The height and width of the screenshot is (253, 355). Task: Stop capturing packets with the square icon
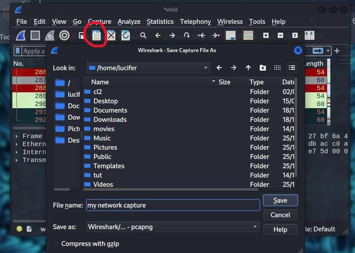click(x=35, y=35)
